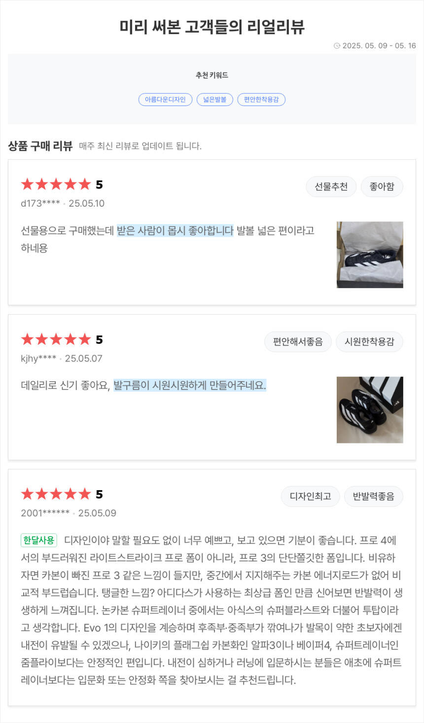Select the 좋아함 tag

(x=382, y=186)
